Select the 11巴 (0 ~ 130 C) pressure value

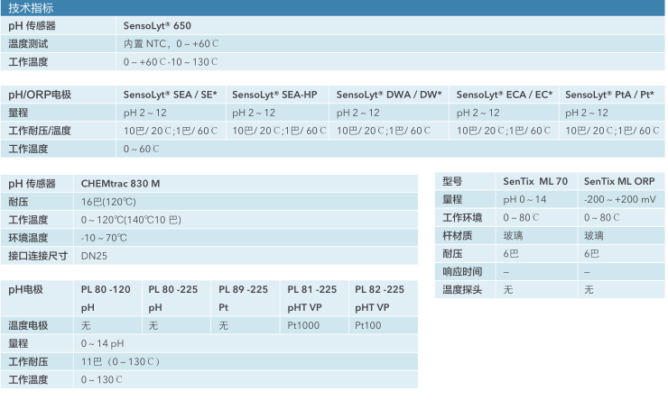tap(120, 361)
